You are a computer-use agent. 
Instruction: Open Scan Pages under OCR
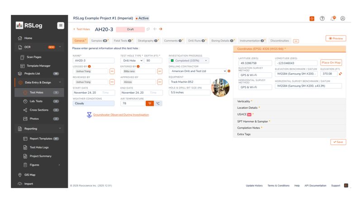click(x=34, y=57)
